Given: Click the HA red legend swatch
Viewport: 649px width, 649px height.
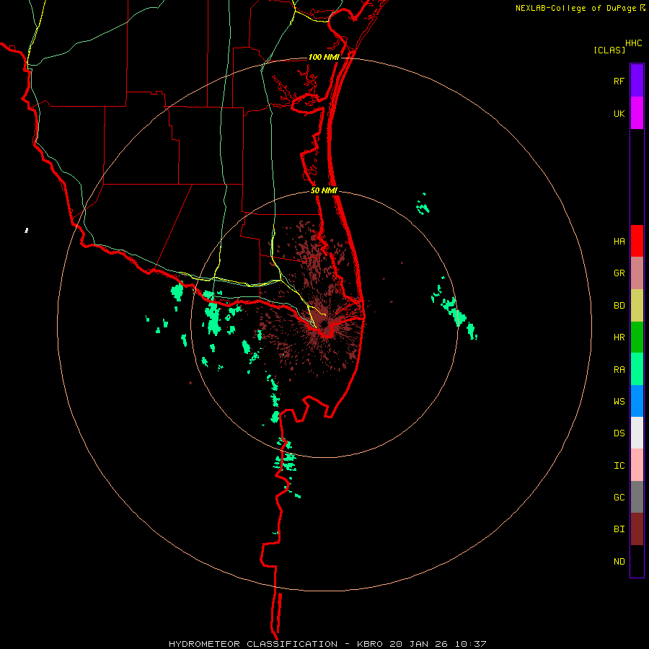Looking at the screenshot, I should tap(637, 241).
